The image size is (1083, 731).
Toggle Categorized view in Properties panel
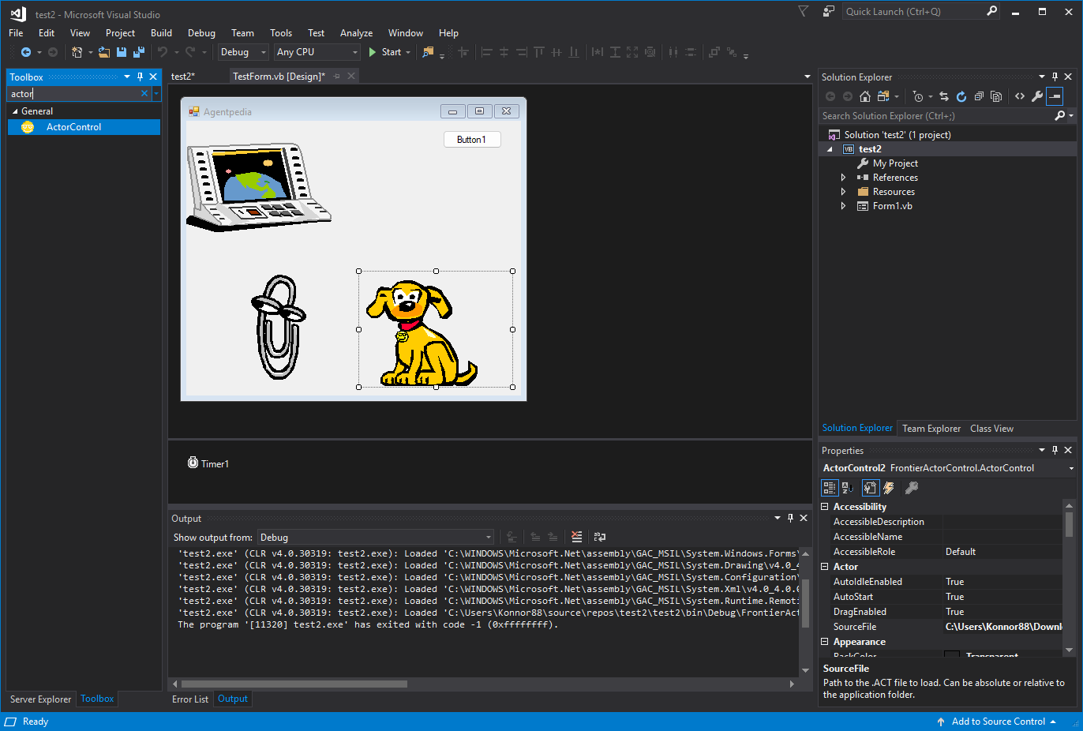click(830, 488)
